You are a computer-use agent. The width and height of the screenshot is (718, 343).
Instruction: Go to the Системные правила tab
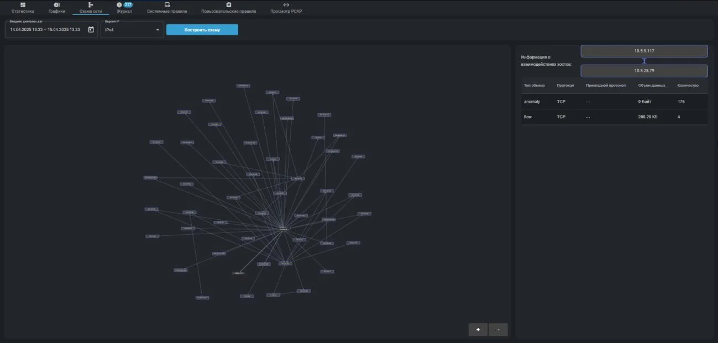(167, 8)
